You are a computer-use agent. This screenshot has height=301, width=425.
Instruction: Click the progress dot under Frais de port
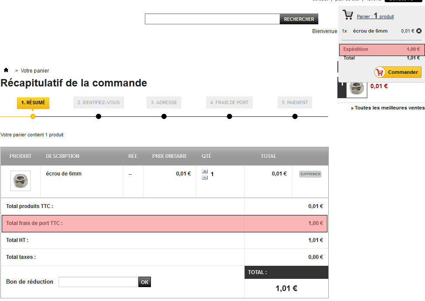tap(229, 116)
